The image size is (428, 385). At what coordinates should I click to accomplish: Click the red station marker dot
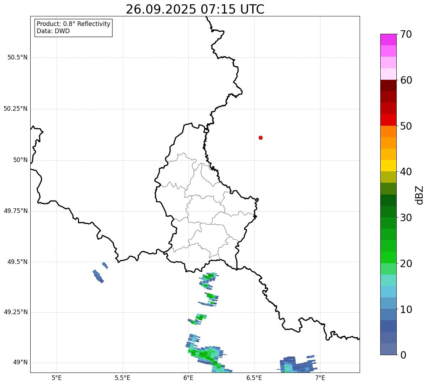click(x=261, y=137)
